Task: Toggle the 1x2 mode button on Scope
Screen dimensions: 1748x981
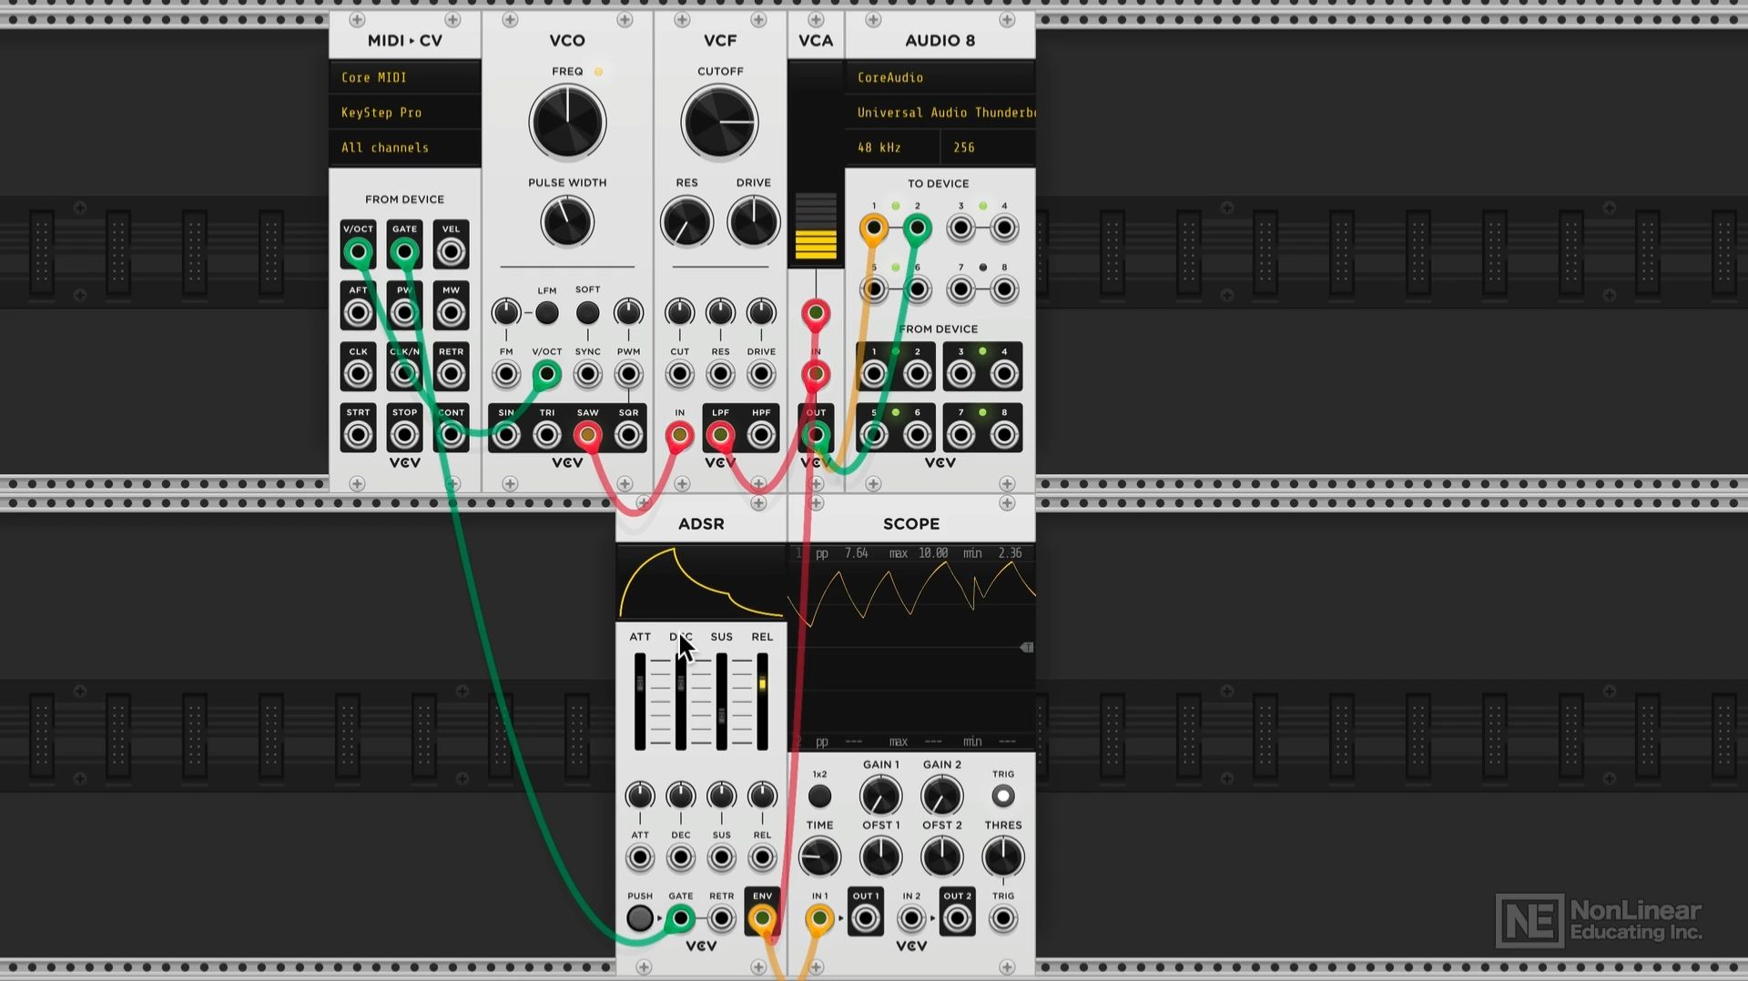Action: [819, 796]
